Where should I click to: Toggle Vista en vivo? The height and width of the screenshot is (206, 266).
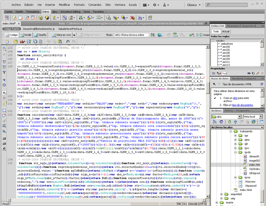click(62, 35)
